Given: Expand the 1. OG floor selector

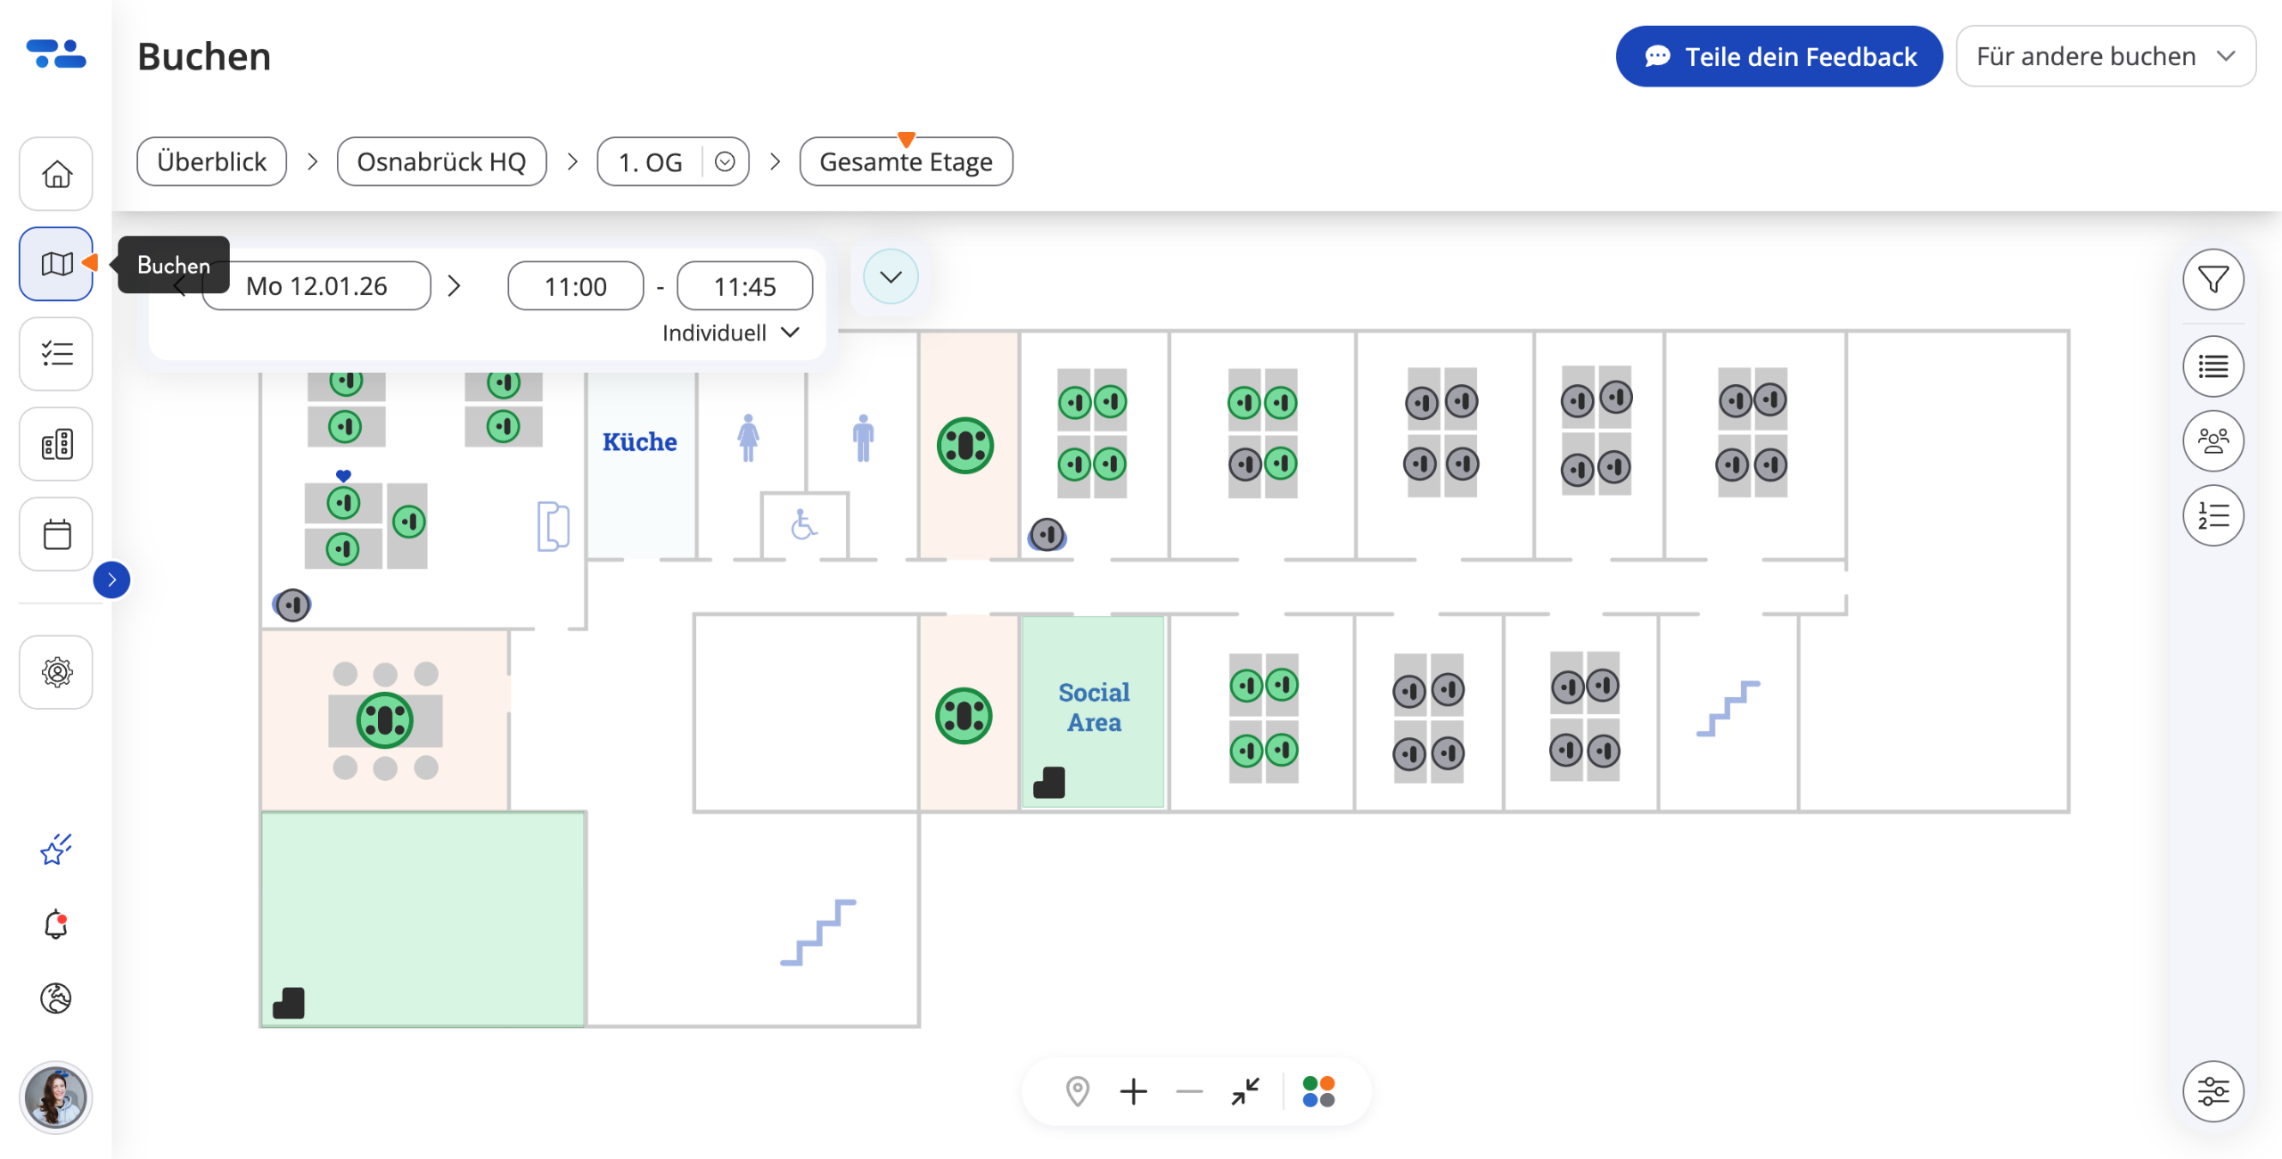Looking at the screenshot, I should 725,161.
